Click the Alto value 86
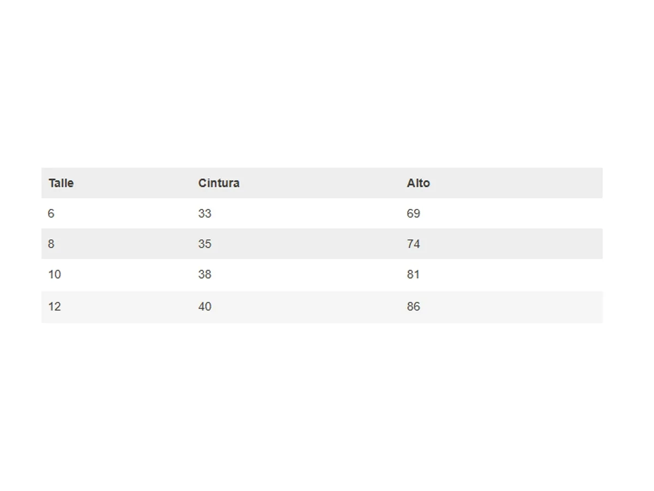 (413, 307)
